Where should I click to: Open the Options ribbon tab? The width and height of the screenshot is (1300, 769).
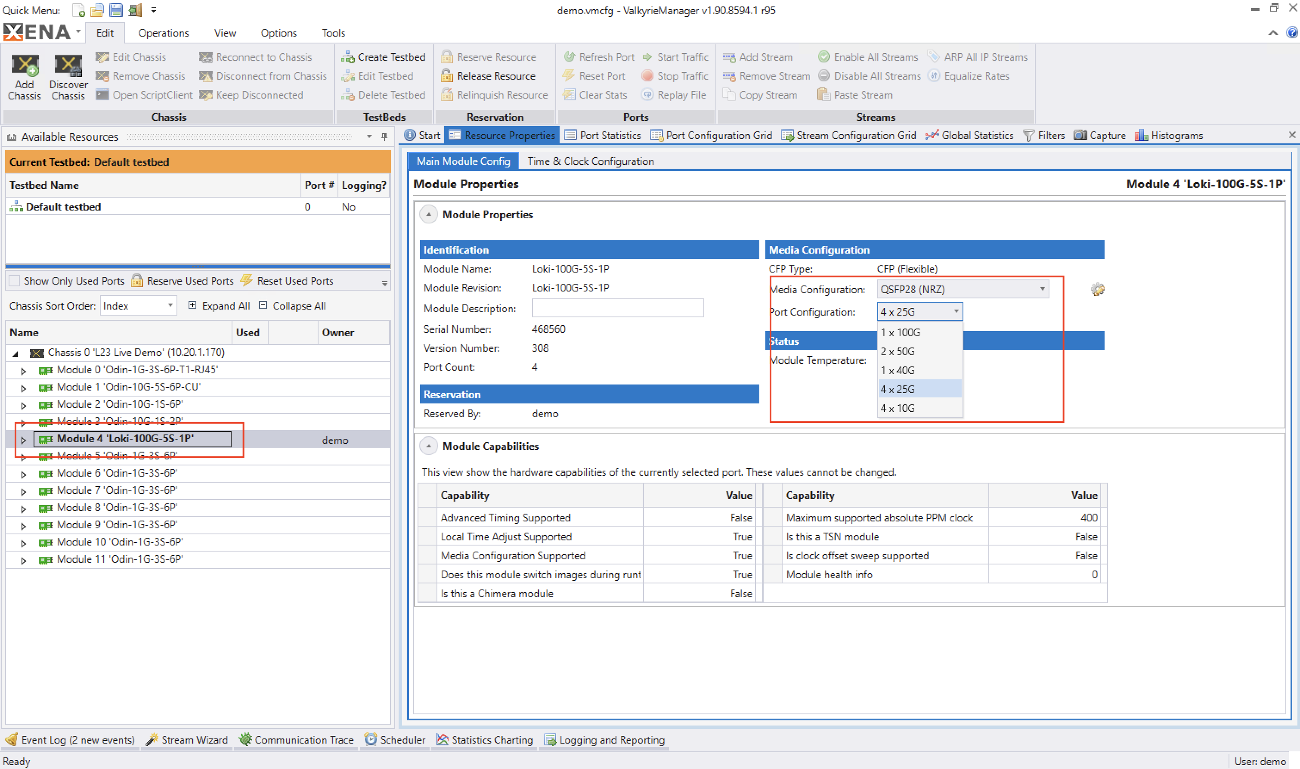coord(279,33)
